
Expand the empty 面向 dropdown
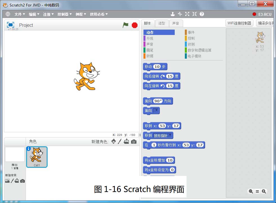pyautogui.click(x=156, y=111)
